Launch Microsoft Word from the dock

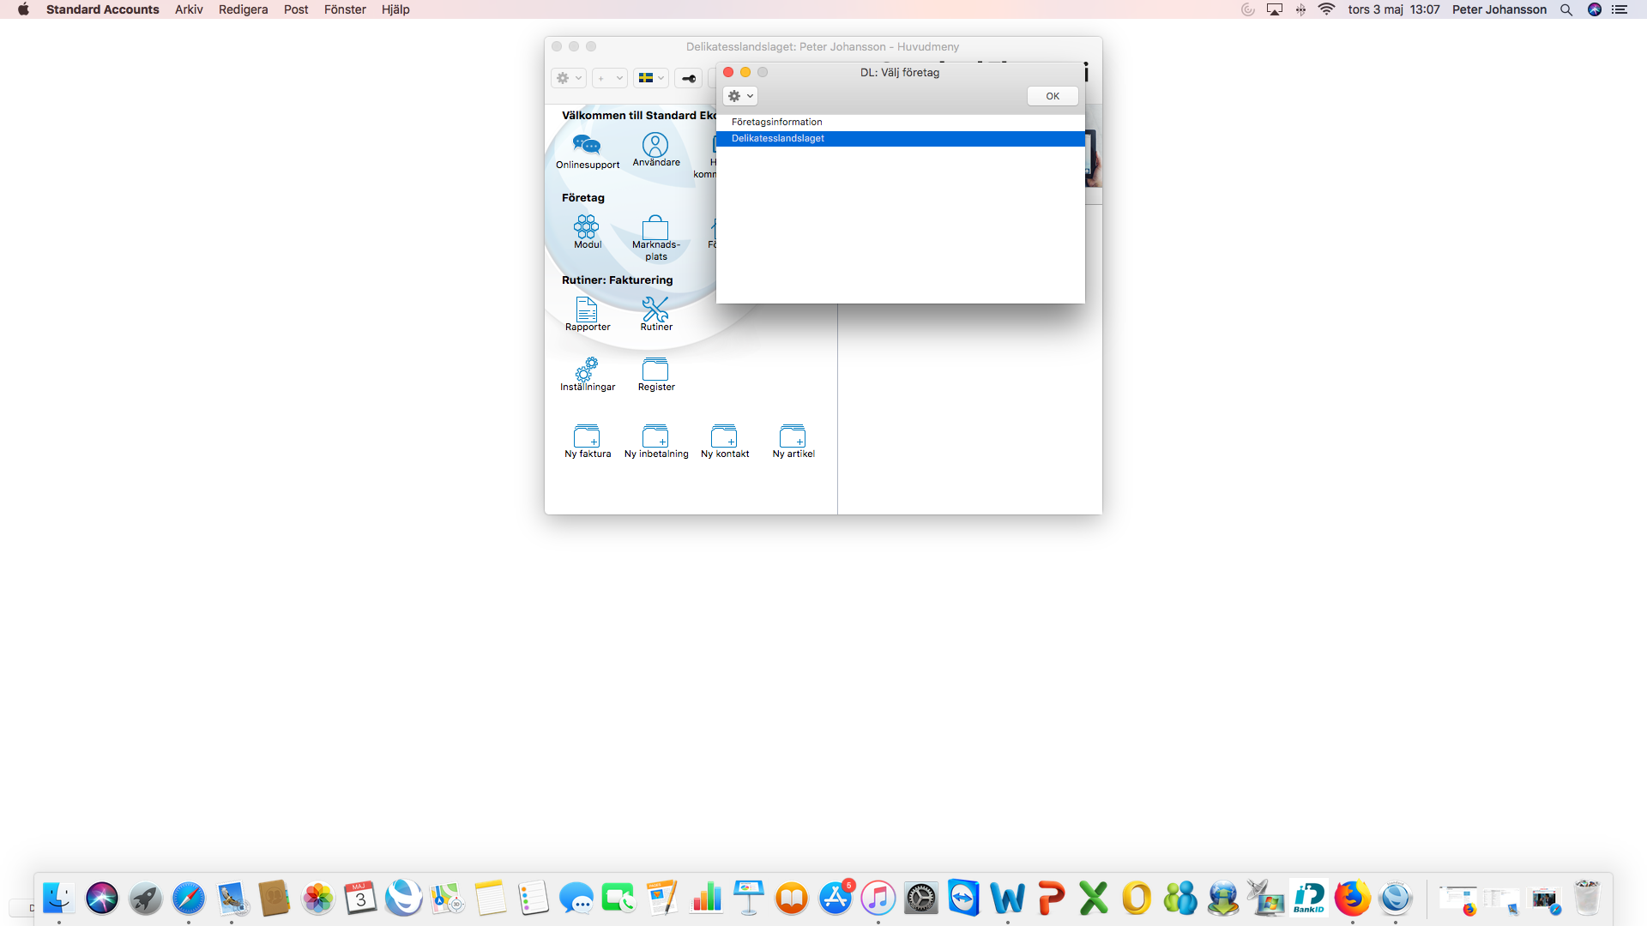point(1007,898)
